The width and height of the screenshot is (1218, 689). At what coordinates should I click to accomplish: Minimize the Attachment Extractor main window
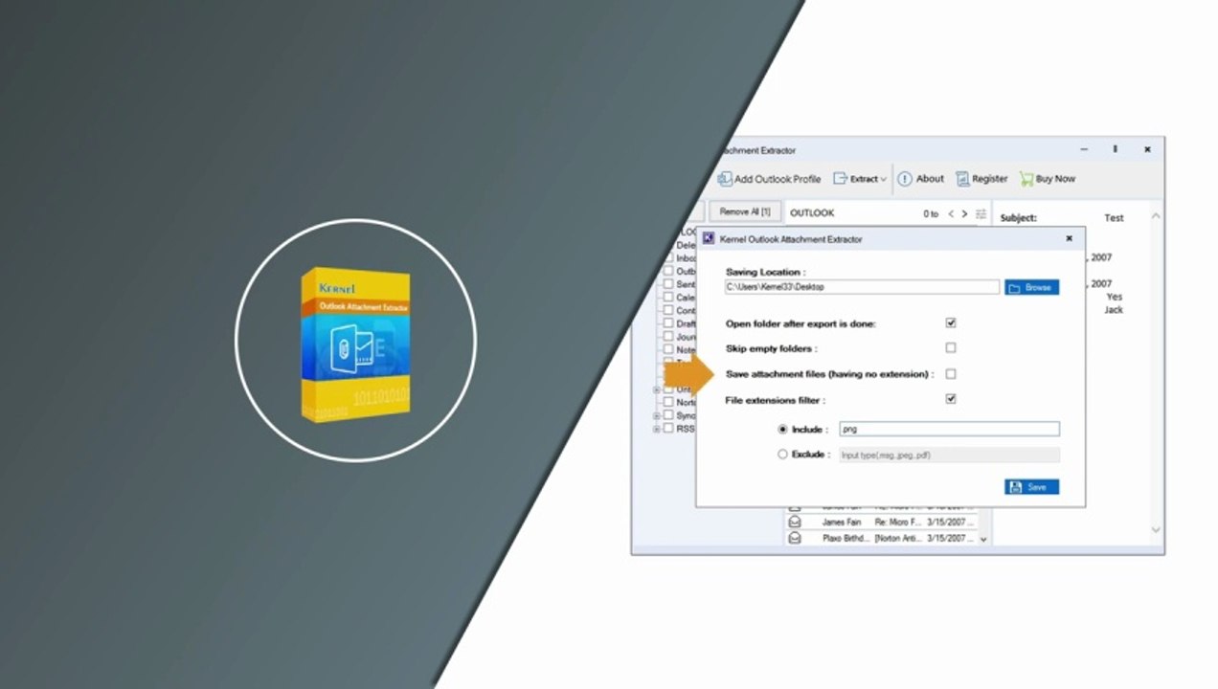(1084, 149)
